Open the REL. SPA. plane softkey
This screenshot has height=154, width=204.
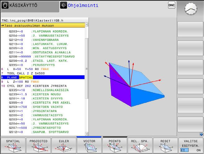click(x=140, y=146)
